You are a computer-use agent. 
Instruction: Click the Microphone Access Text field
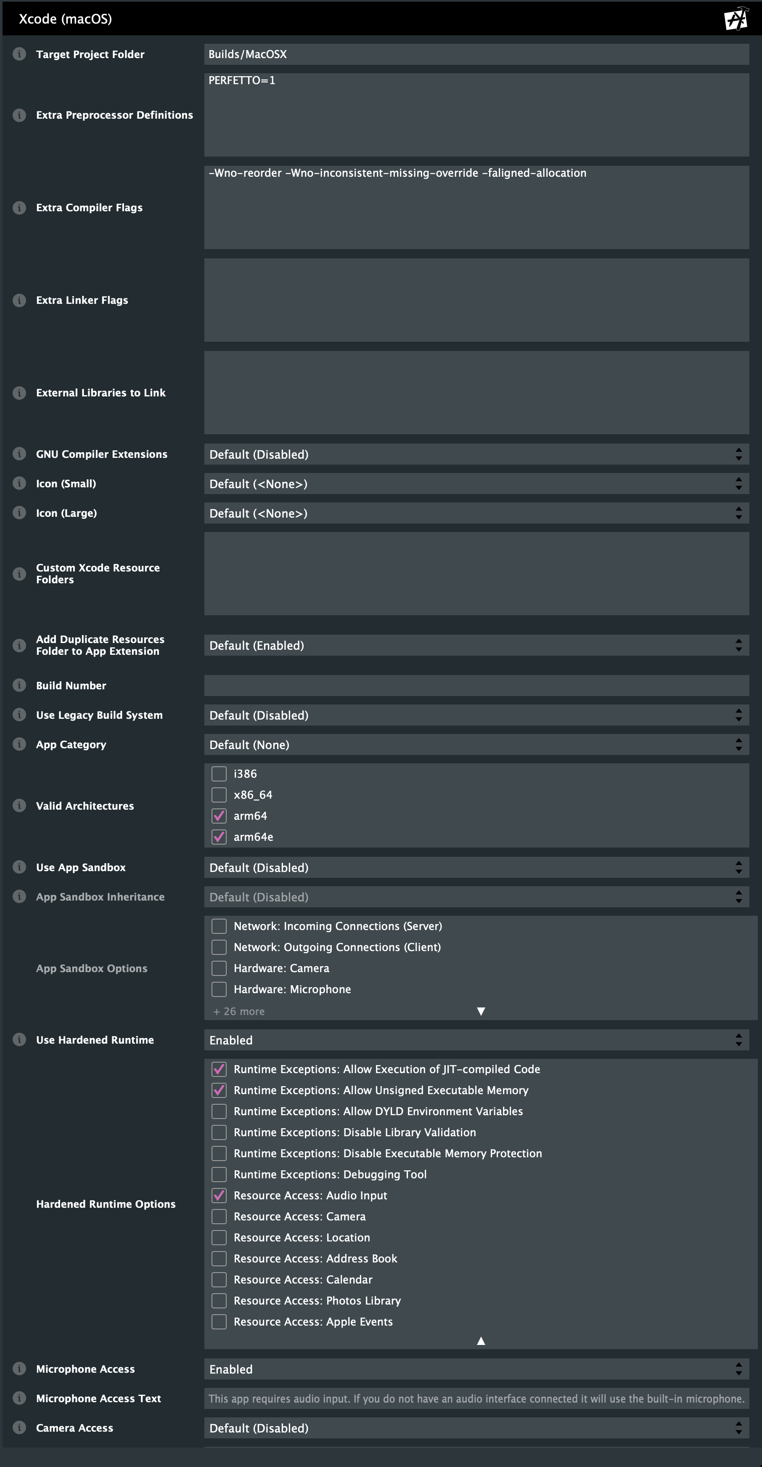click(476, 1399)
